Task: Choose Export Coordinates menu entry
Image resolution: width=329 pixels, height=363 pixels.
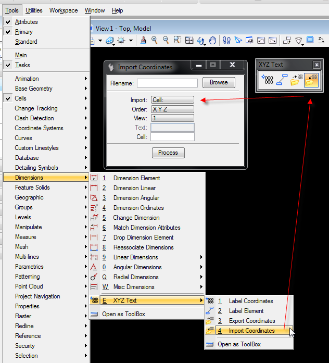Action: (249, 321)
